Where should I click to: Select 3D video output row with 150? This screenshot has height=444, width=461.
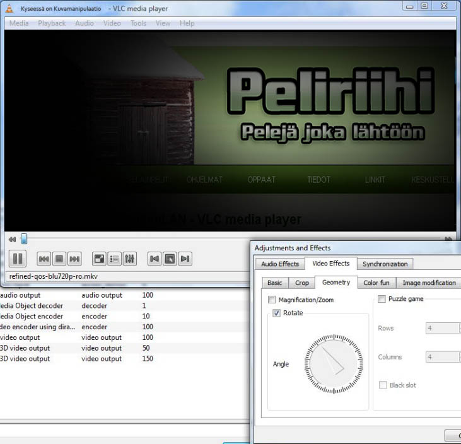click(125, 358)
